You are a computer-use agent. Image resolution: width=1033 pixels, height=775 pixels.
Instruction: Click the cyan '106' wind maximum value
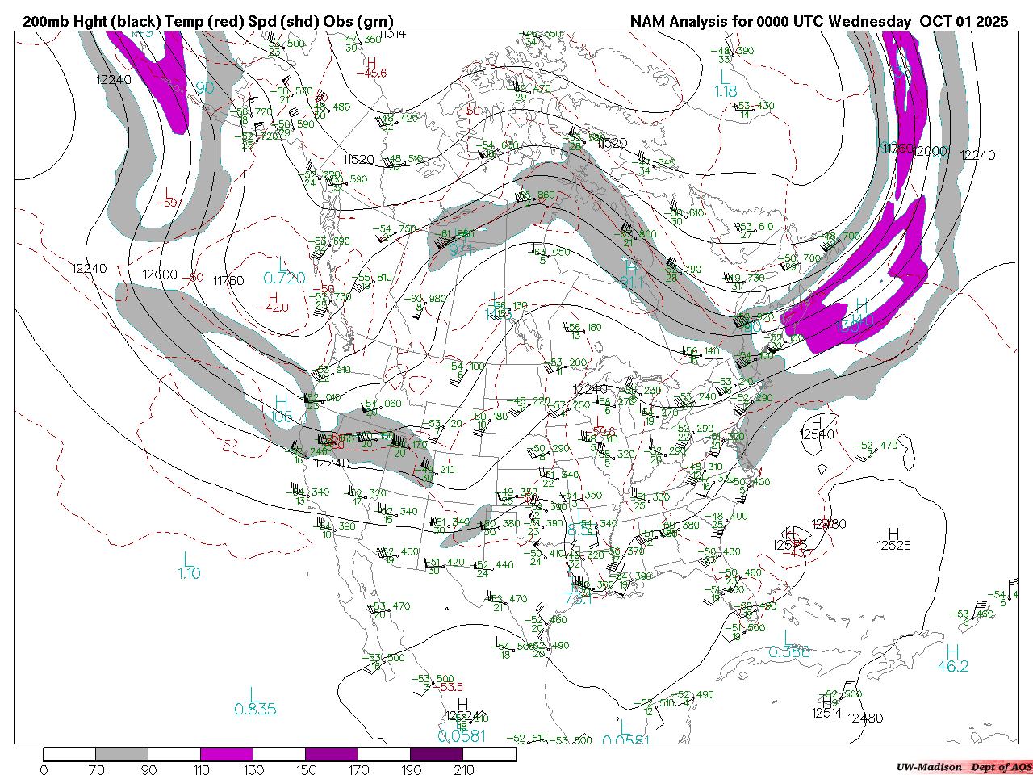(281, 417)
